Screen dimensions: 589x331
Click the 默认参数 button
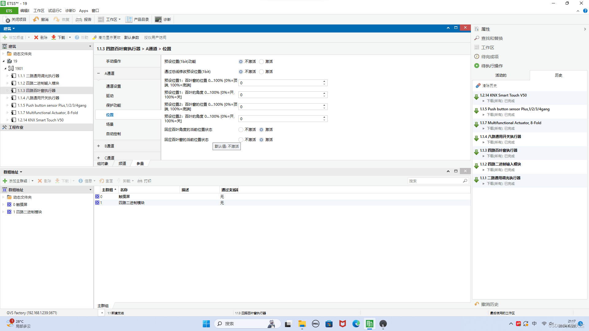click(x=132, y=37)
